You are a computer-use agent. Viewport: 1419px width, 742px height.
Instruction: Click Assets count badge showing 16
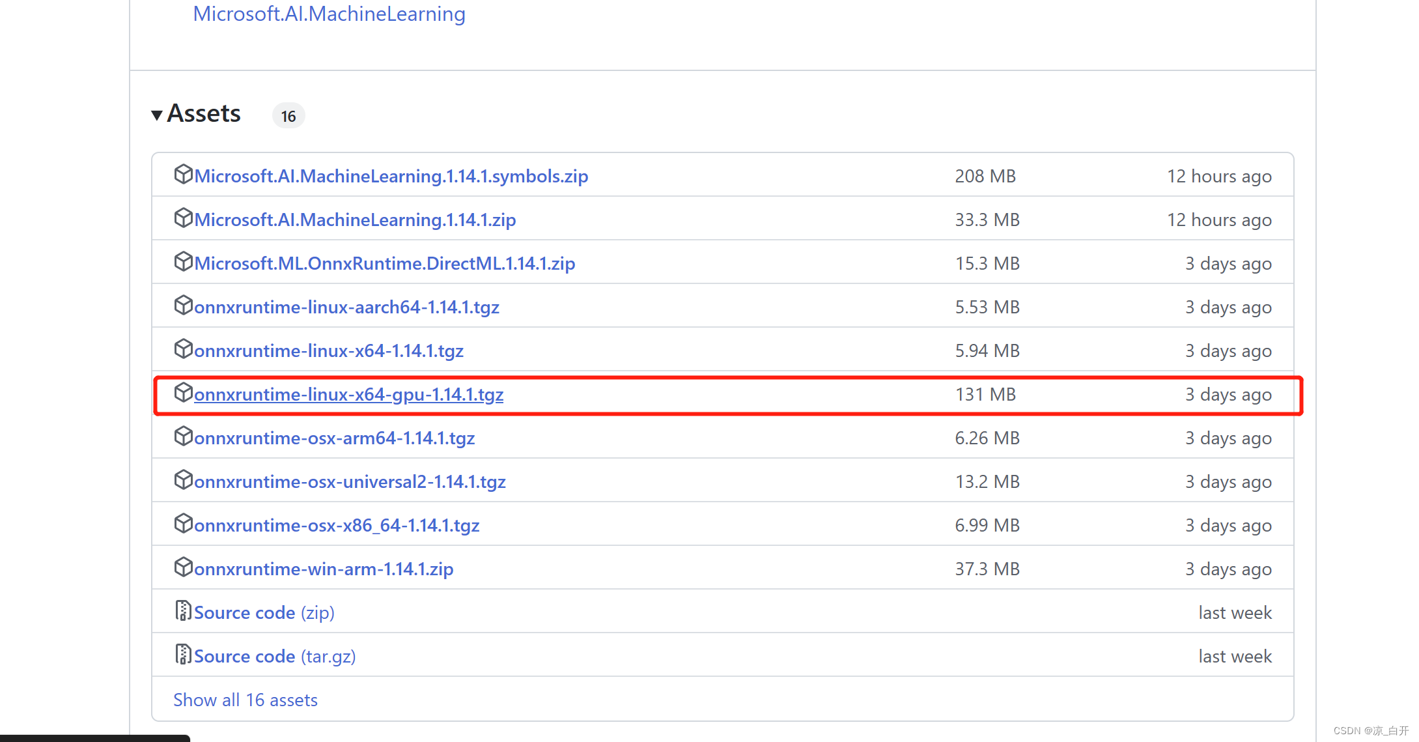[288, 115]
